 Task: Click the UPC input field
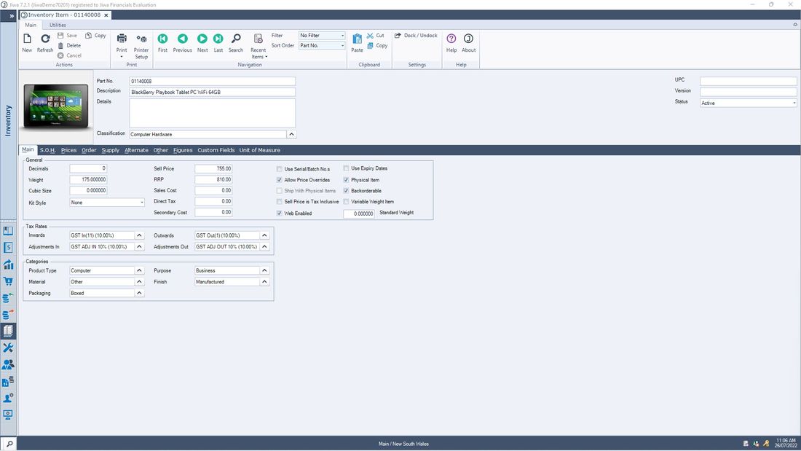(x=749, y=81)
